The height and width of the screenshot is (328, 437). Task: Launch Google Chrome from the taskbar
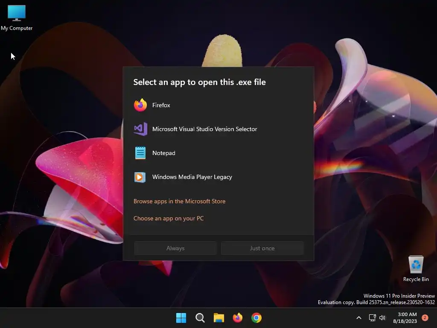(x=256, y=318)
